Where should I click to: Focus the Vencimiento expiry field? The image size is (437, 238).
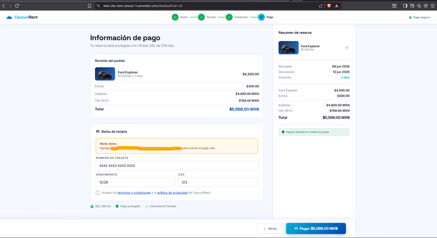coord(135,183)
